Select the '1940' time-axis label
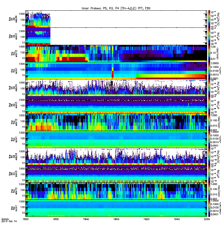This screenshot has width=221, height=236. coord(177,219)
